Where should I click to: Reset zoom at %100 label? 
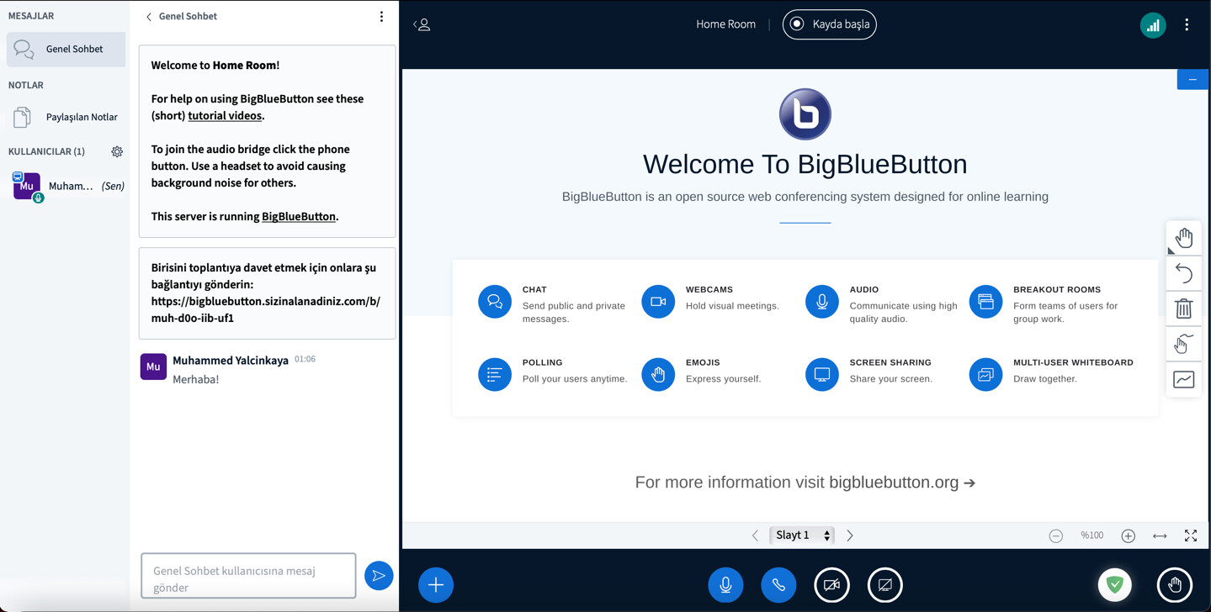[x=1092, y=535]
